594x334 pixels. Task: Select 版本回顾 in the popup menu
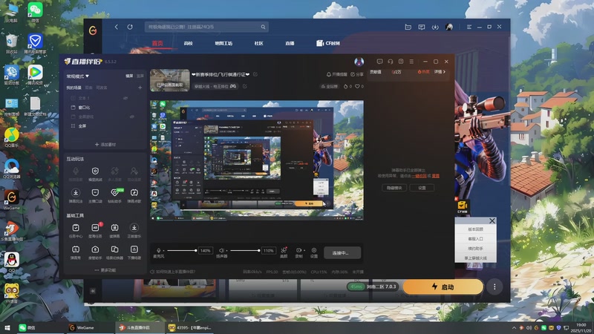click(475, 229)
